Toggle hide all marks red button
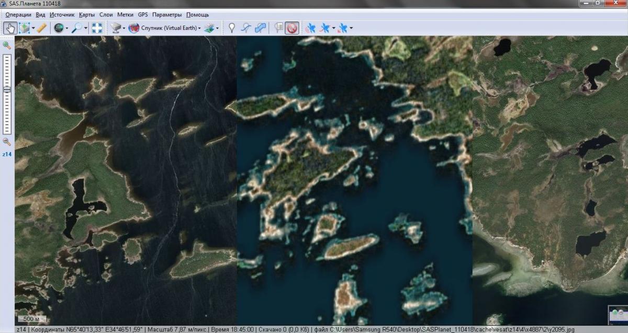The image size is (628, 333). point(291,28)
